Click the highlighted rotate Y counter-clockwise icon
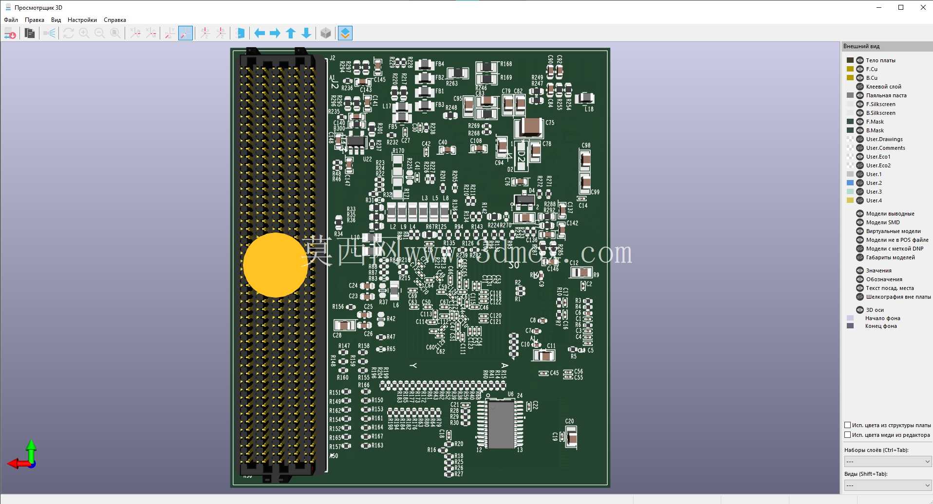Viewport: 933px width, 504px height. pyautogui.click(x=186, y=33)
